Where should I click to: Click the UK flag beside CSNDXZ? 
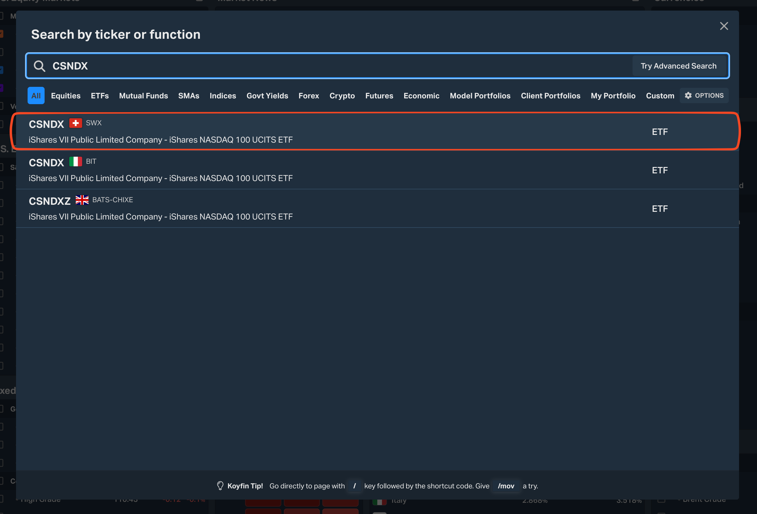[x=82, y=200]
